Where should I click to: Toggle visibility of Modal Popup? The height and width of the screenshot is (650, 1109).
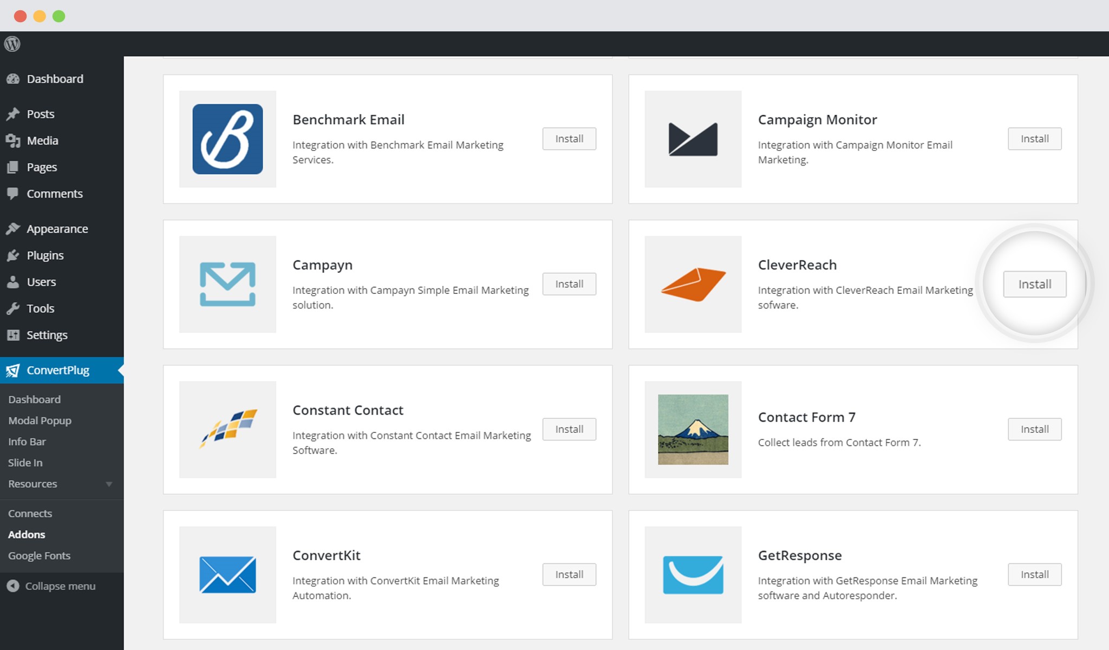click(x=40, y=419)
